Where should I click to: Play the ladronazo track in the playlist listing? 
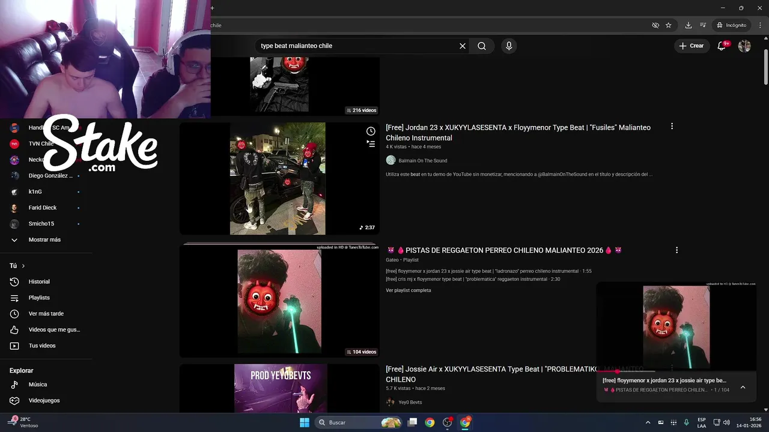488,271
